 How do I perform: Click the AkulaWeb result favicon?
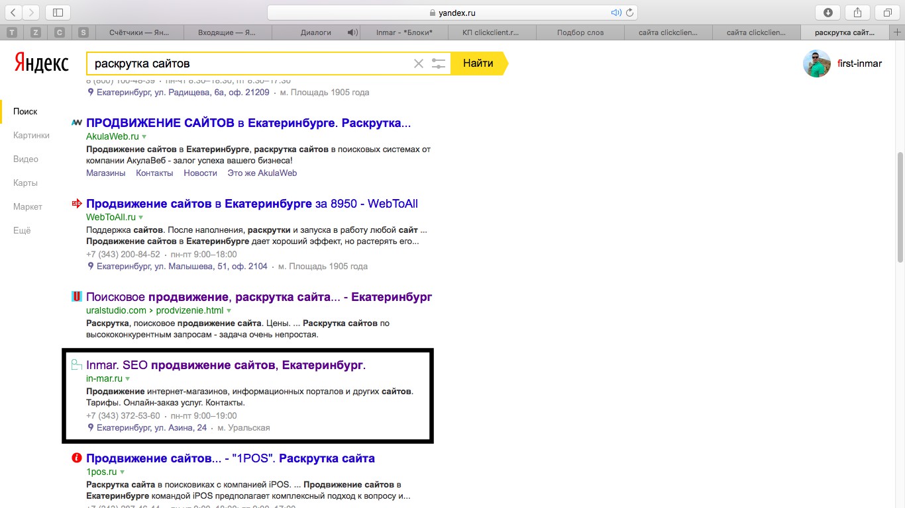click(x=77, y=122)
